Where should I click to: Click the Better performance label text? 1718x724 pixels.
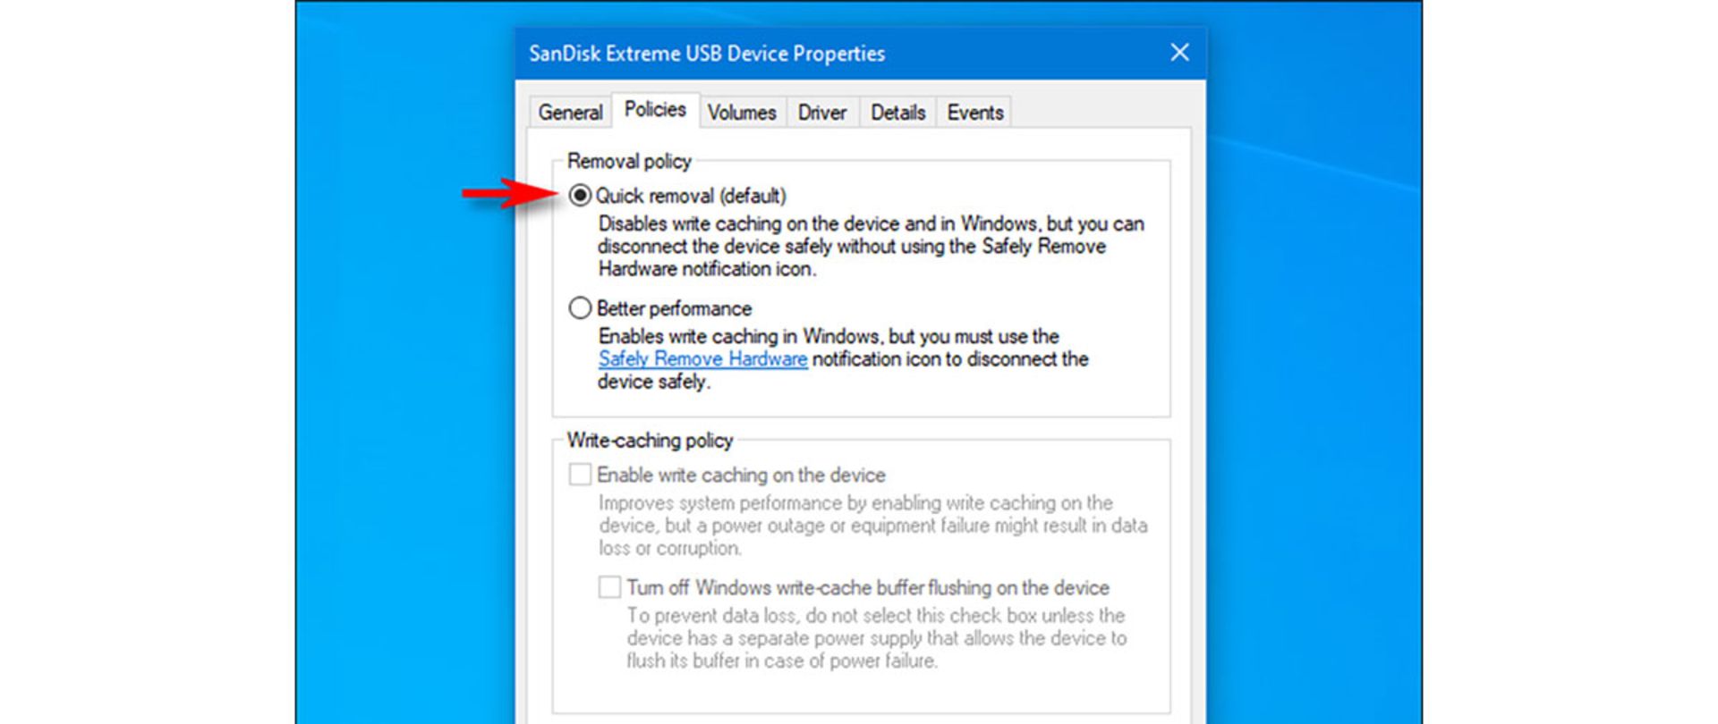click(x=674, y=308)
